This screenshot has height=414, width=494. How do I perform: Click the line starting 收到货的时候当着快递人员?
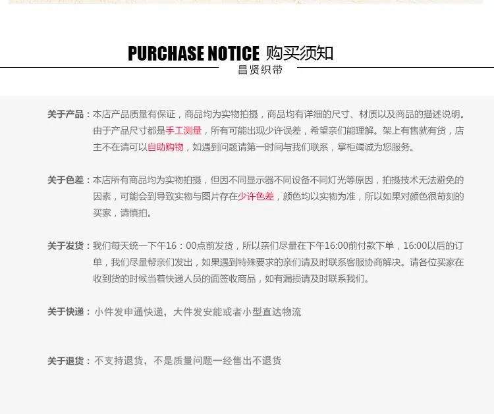coord(231,278)
